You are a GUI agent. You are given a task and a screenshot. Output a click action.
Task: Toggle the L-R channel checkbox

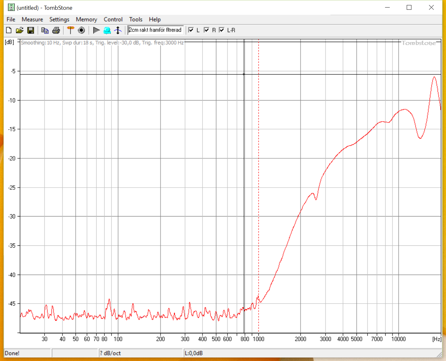222,30
